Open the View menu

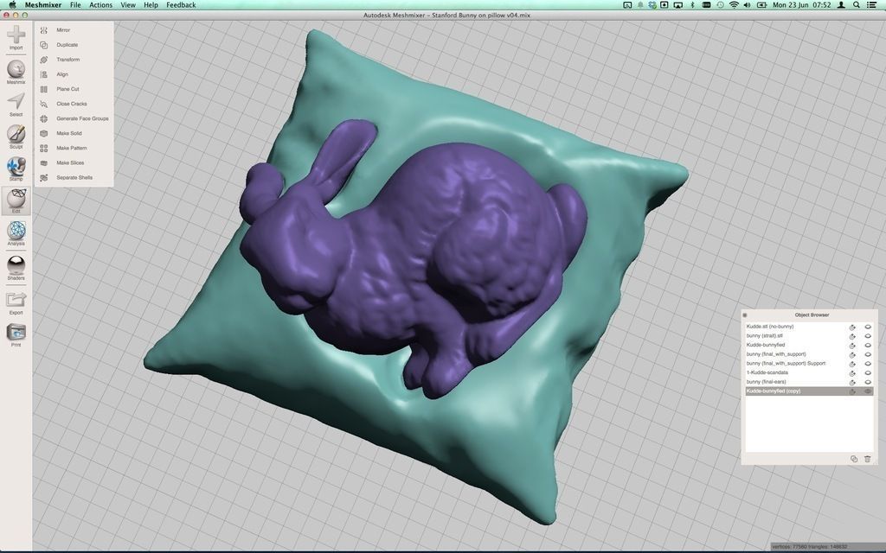(128, 4)
